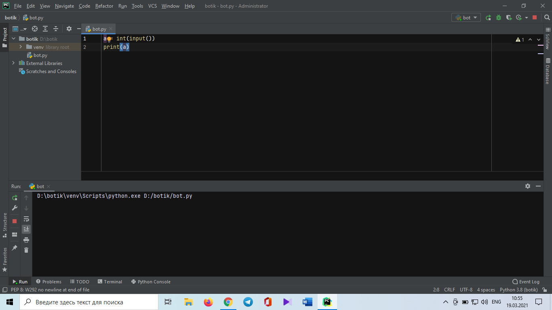
Task: Go to next highlighted problem down arrow
Action: click(x=539, y=40)
